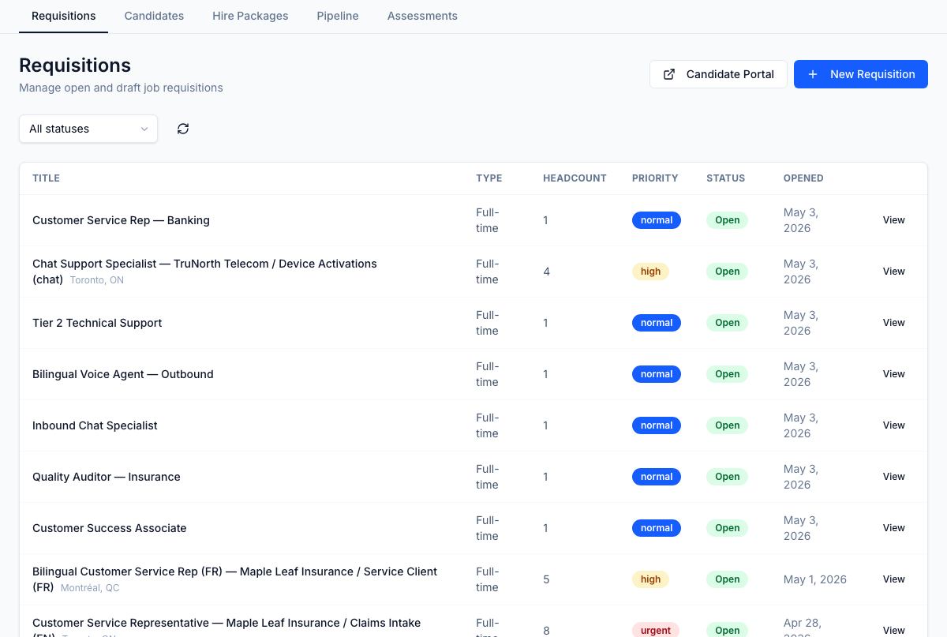Go to the Pipeline tab
Screen dimensions: 947x637
pyautogui.click(x=338, y=16)
